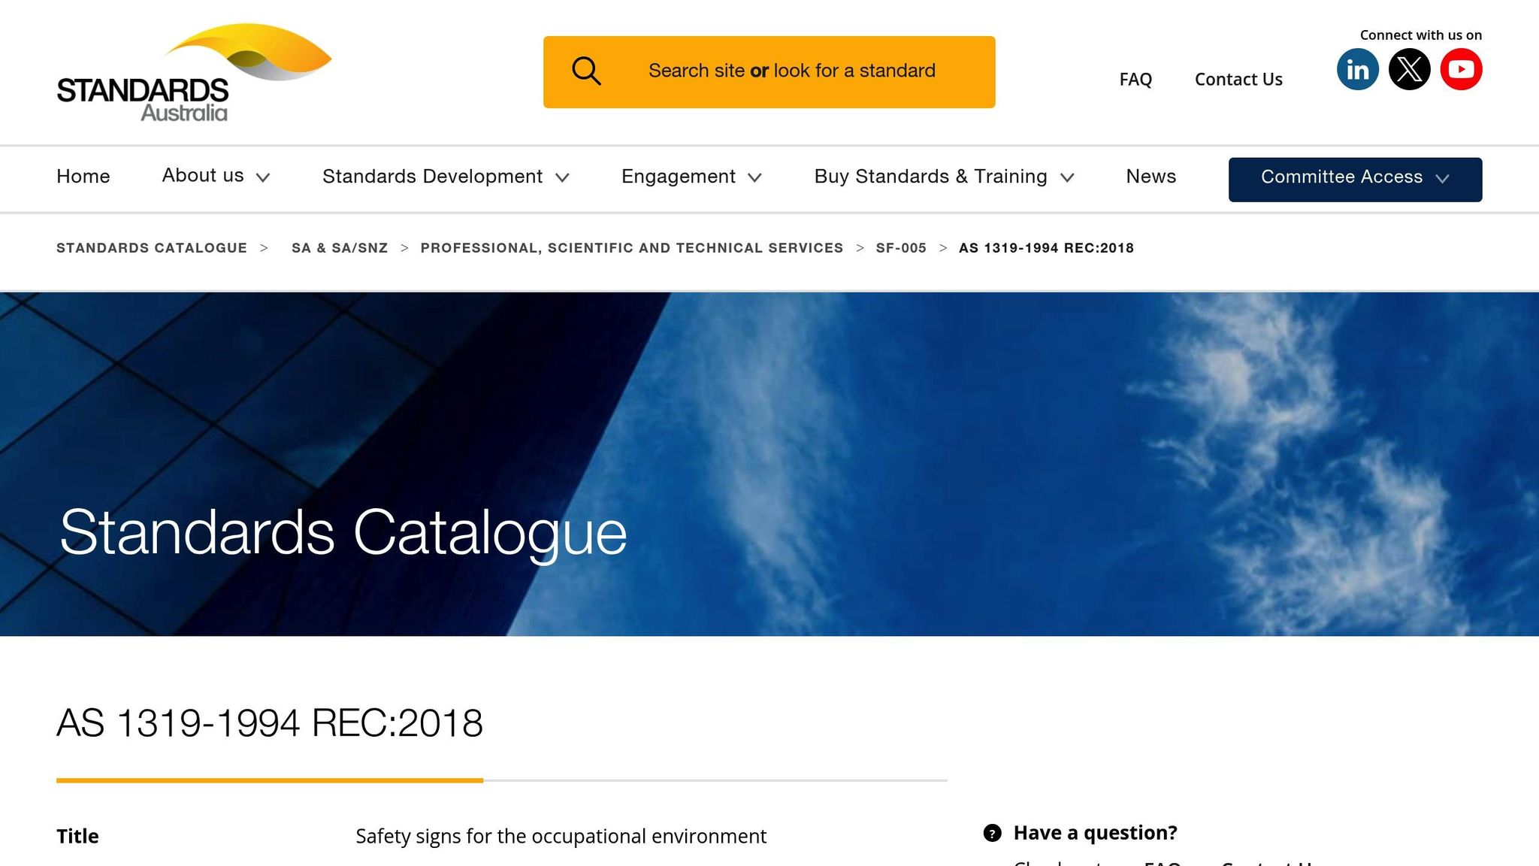Open the Contact Us header link
The width and height of the screenshot is (1539, 866).
(x=1238, y=80)
